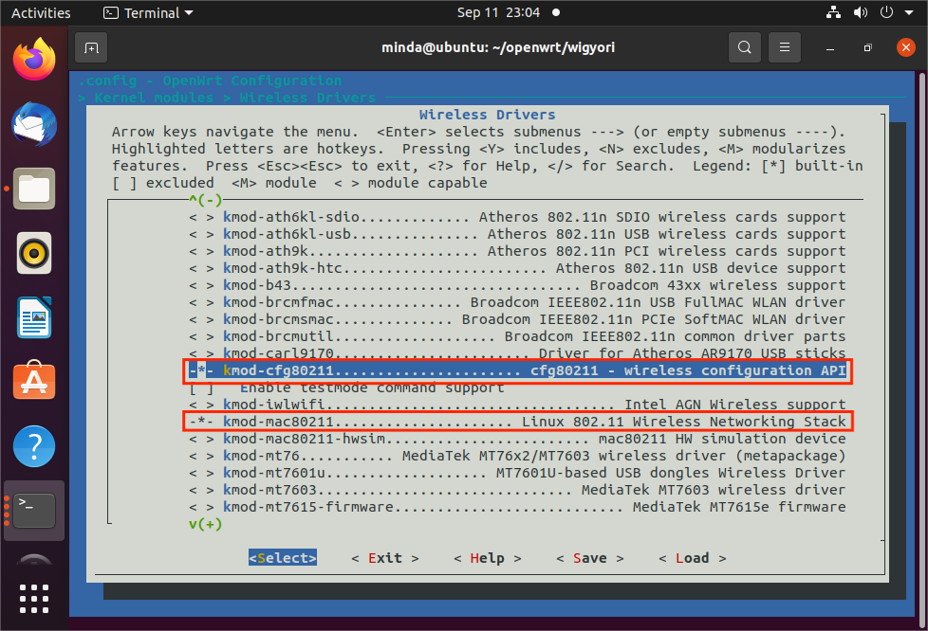The image size is (928, 631).
Task: Open a new terminal tab button
Action: (x=91, y=47)
